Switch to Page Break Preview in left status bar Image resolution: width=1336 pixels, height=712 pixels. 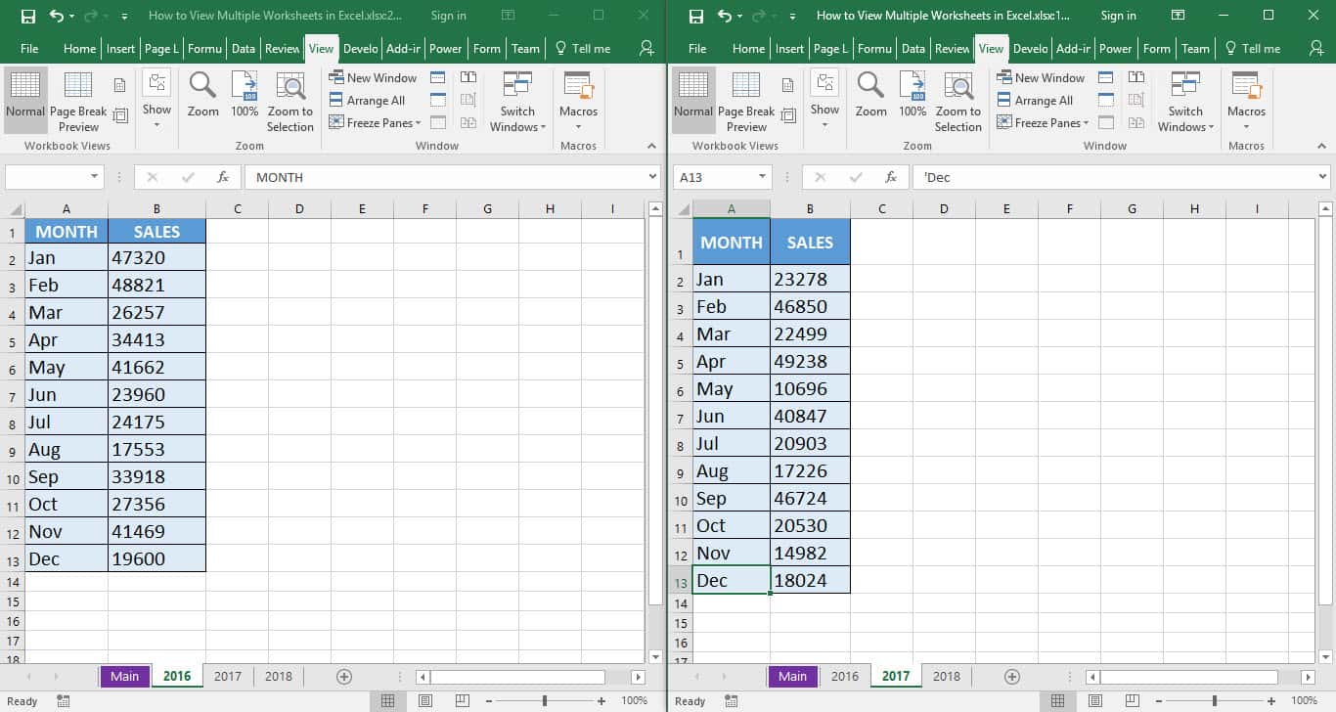(461, 701)
